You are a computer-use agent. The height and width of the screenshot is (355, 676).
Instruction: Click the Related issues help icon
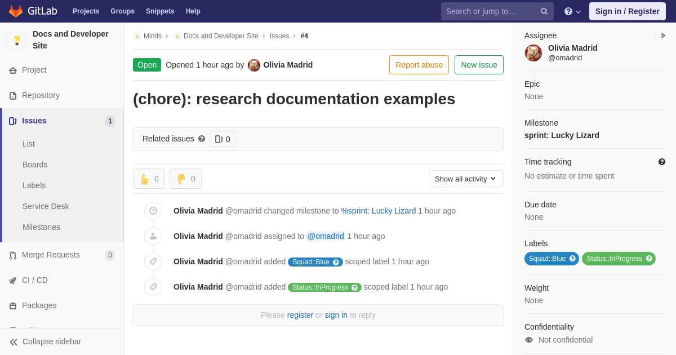click(202, 139)
